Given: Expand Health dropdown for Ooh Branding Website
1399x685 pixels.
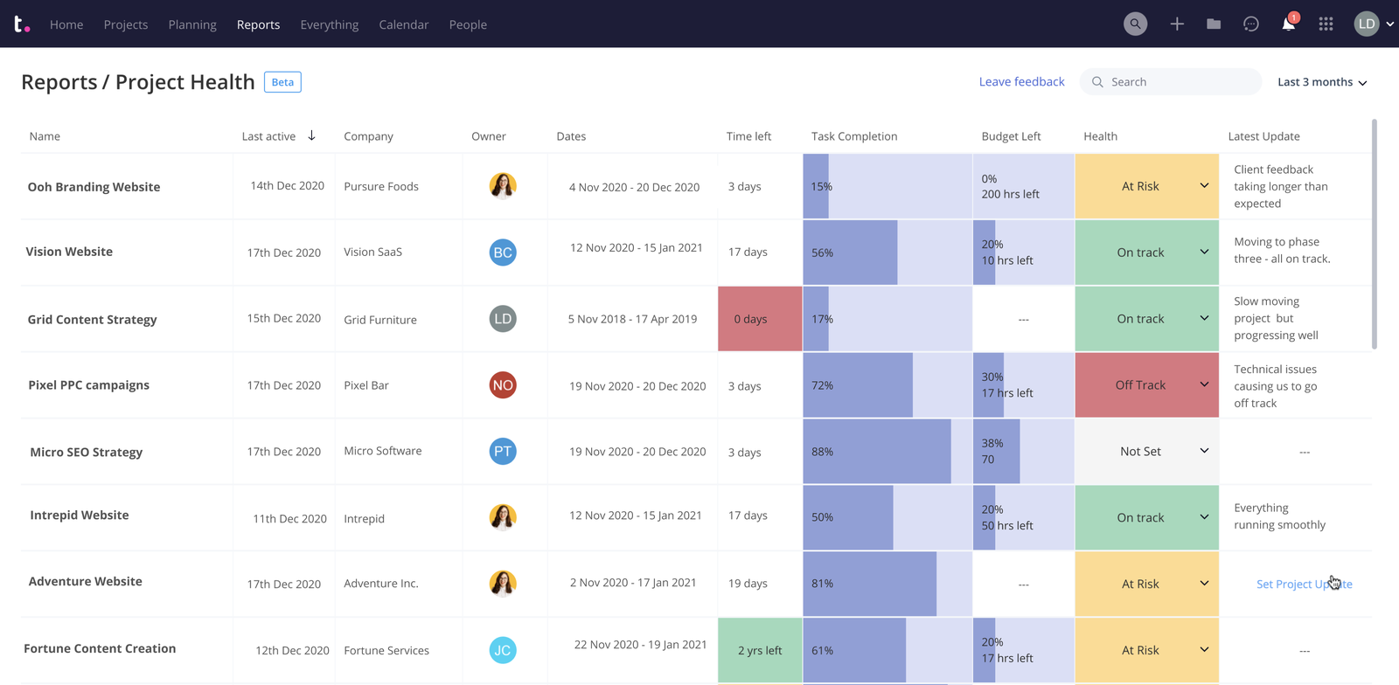Looking at the screenshot, I should click(1204, 186).
